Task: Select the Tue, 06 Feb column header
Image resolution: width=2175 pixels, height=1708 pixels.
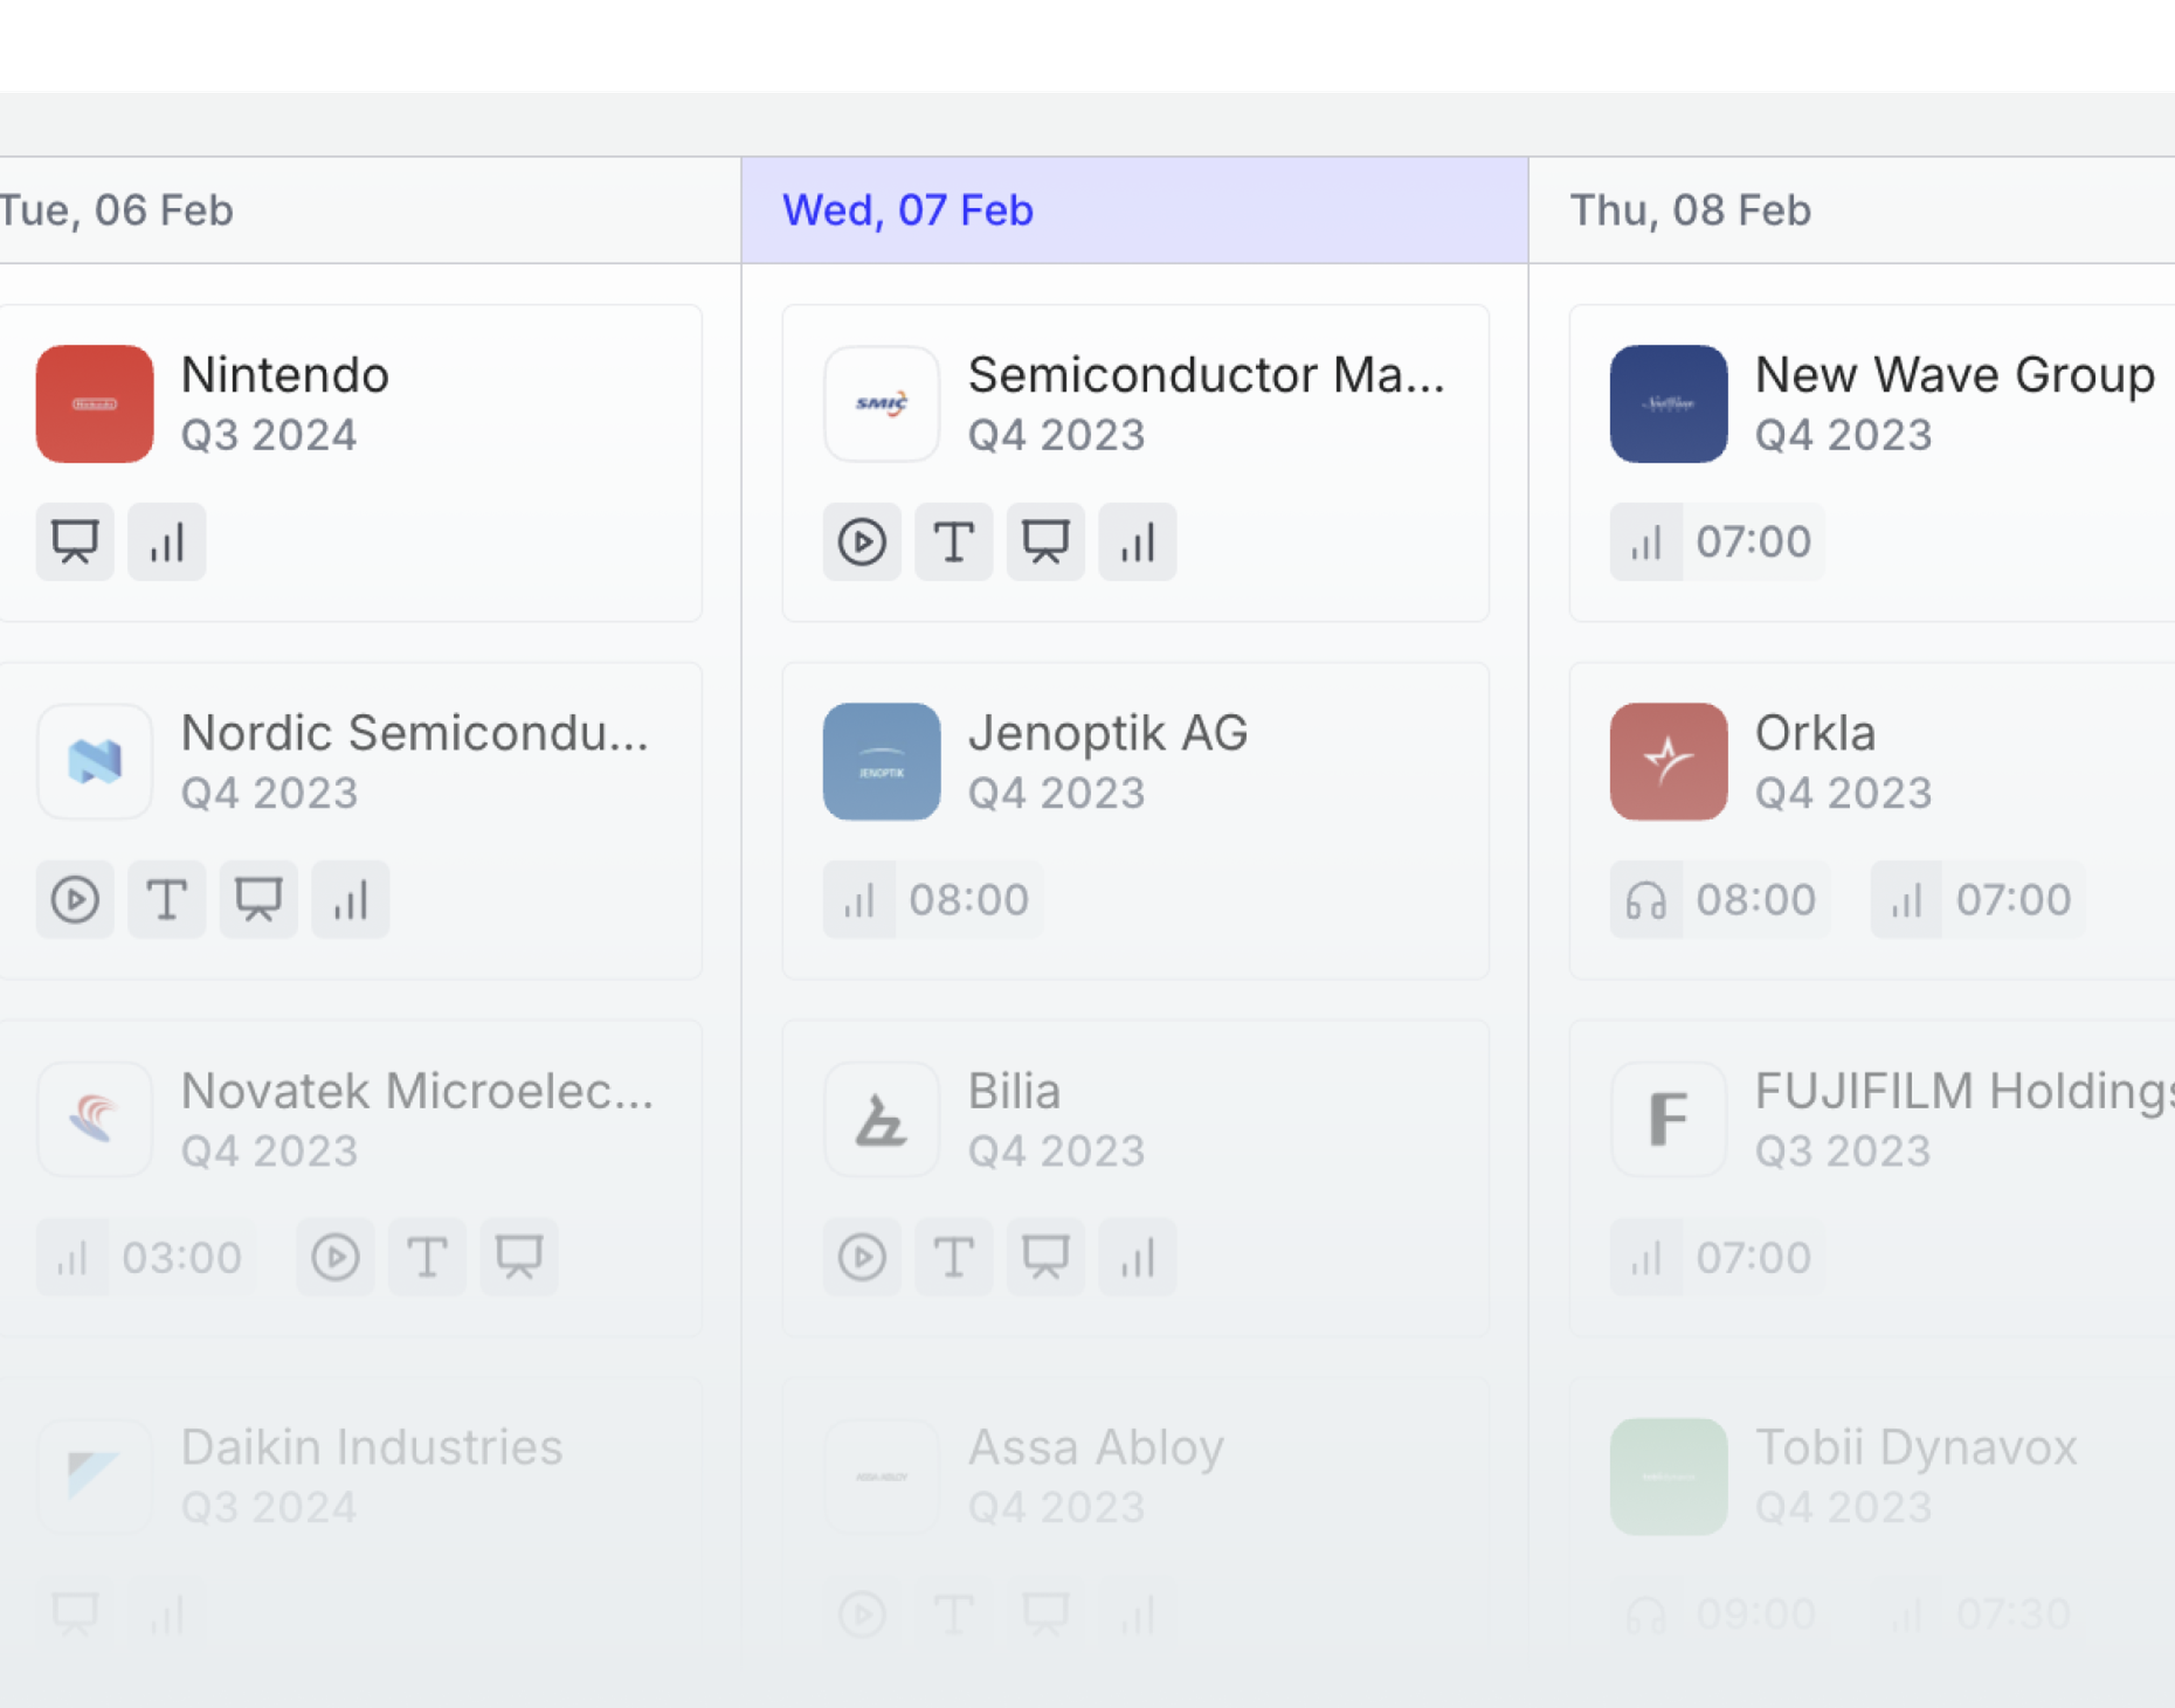Action: coord(370,210)
